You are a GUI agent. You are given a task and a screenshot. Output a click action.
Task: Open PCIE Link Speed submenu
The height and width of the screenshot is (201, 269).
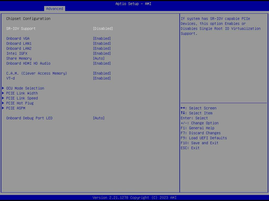click(x=22, y=98)
